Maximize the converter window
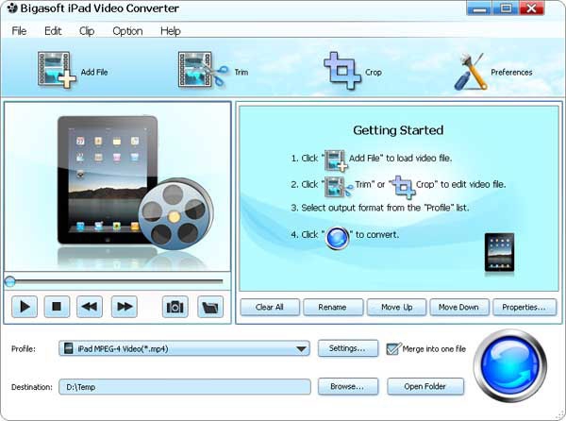Screen dimensions: 566x421 (x=506, y=8)
